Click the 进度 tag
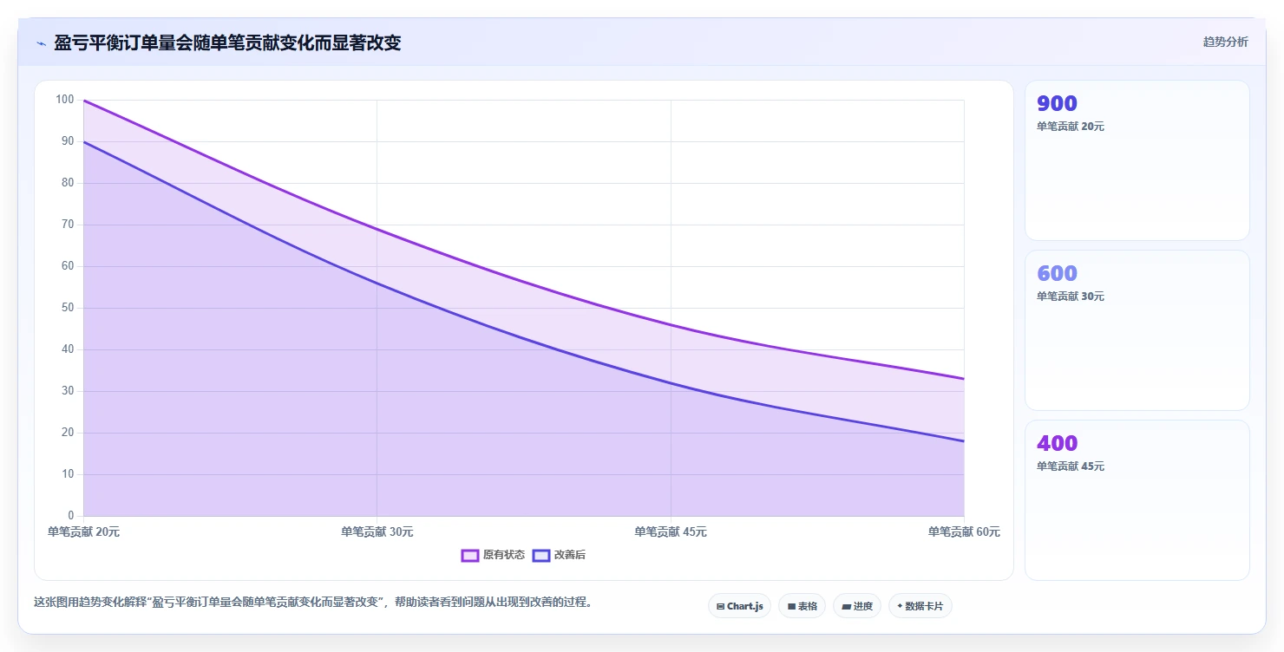 coord(857,606)
